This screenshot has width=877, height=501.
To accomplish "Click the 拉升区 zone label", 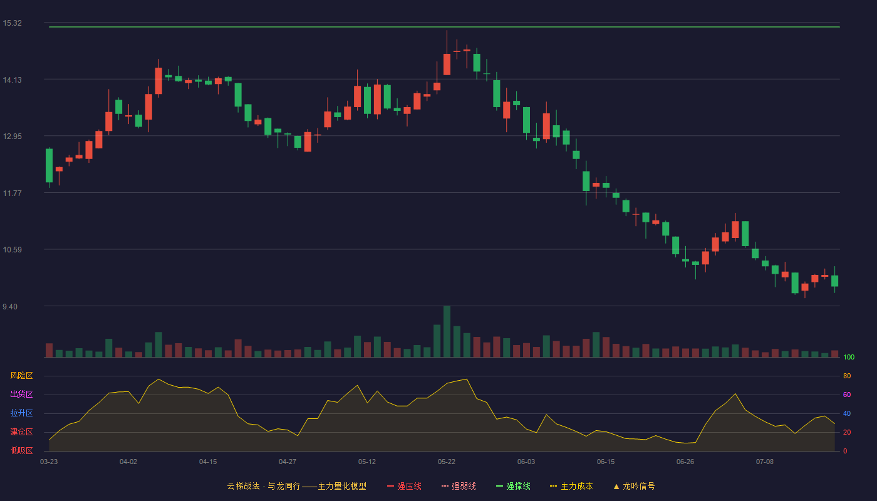I will click(x=22, y=413).
